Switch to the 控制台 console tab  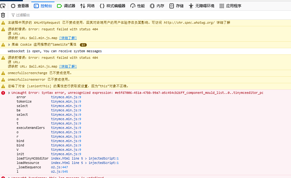(x=43, y=6)
